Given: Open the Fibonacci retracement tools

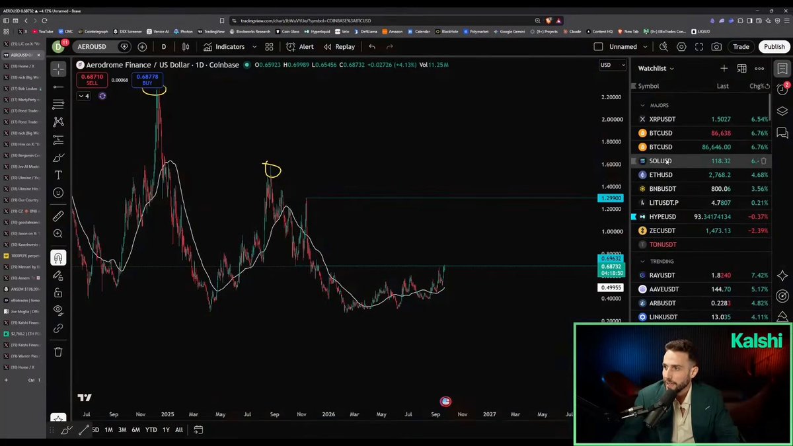Looking at the screenshot, I should [x=58, y=104].
